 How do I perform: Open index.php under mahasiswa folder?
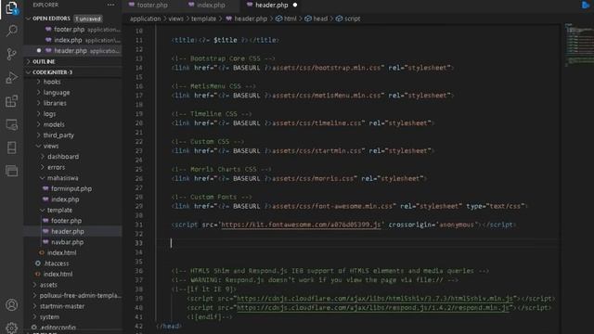tap(65, 199)
